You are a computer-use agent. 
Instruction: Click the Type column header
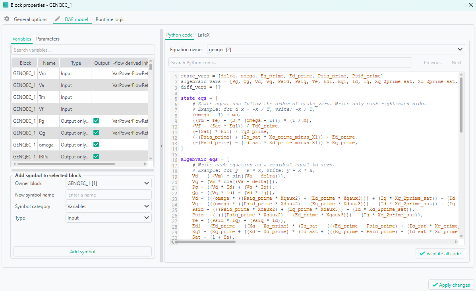pos(75,63)
